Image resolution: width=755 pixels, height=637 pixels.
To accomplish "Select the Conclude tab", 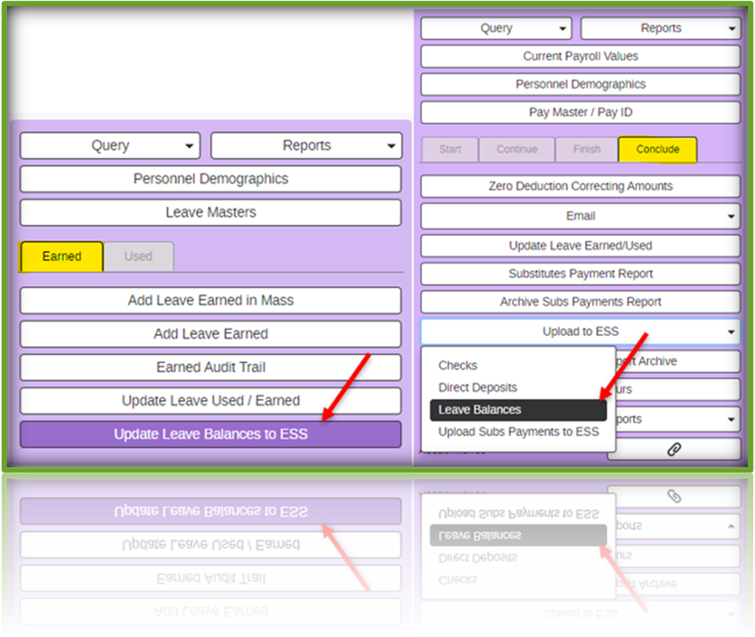I will tap(657, 149).
